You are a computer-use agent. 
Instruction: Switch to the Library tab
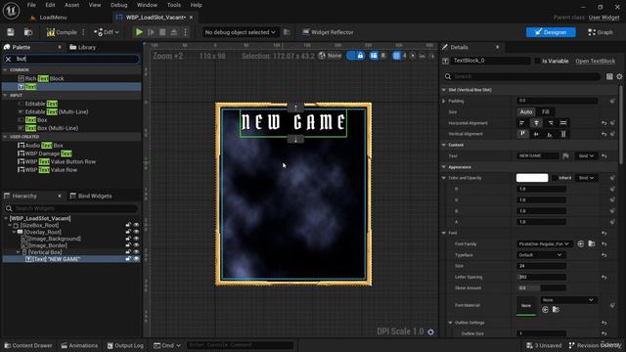point(82,47)
